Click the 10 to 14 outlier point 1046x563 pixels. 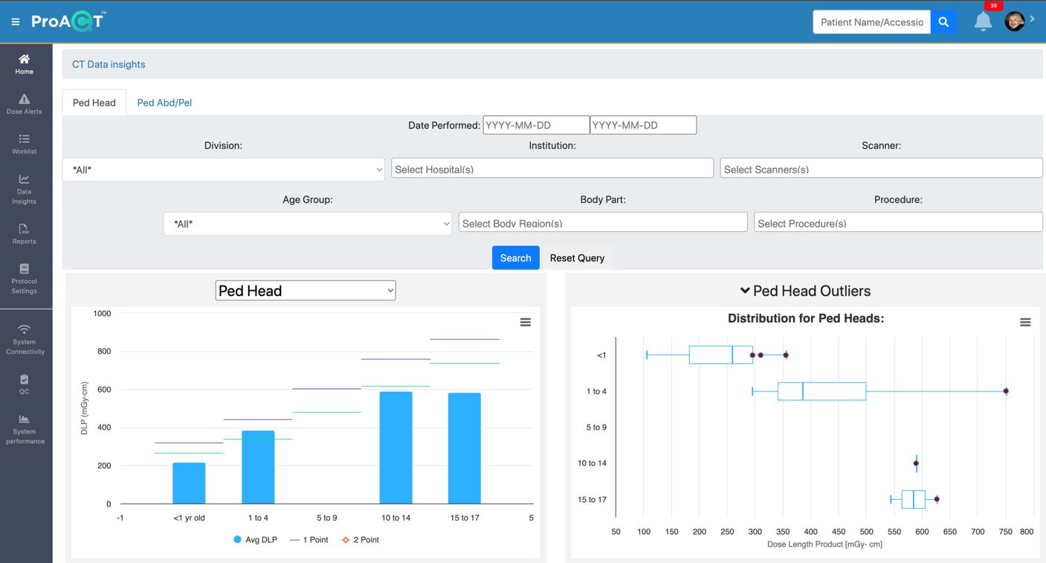[x=916, y=463]
